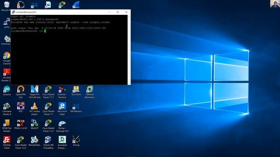The width and height of the screenshot is (280, 157).
Task: Click the PuTTY window vertical scrollbar
Action: point(129,50)
